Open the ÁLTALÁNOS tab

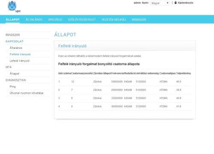click(34, 19)
